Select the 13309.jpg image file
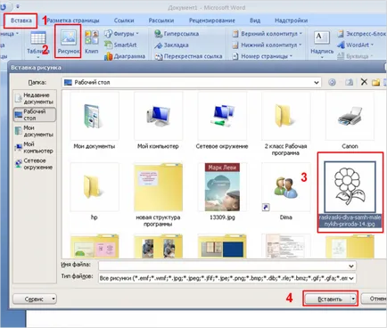Viewport: 387px width, 328px height. click(x=222, y=192)
